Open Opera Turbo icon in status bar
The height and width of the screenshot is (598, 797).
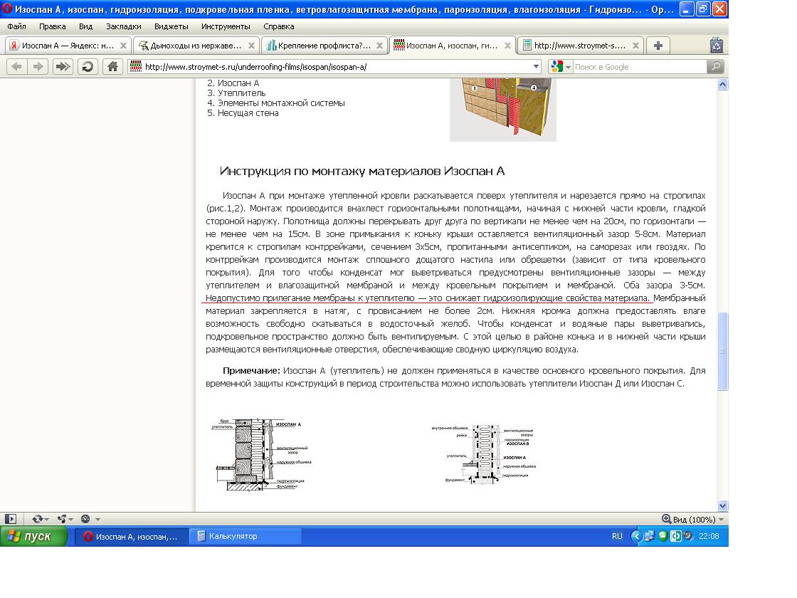tap(85, 519)
